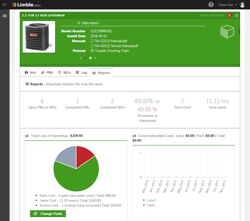
Task: Click the Reports section list icon
Action: (27, 84)
